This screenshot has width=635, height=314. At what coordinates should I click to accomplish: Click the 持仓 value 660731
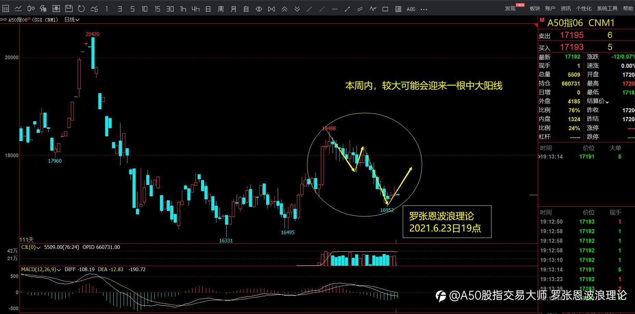click(571, 84)
